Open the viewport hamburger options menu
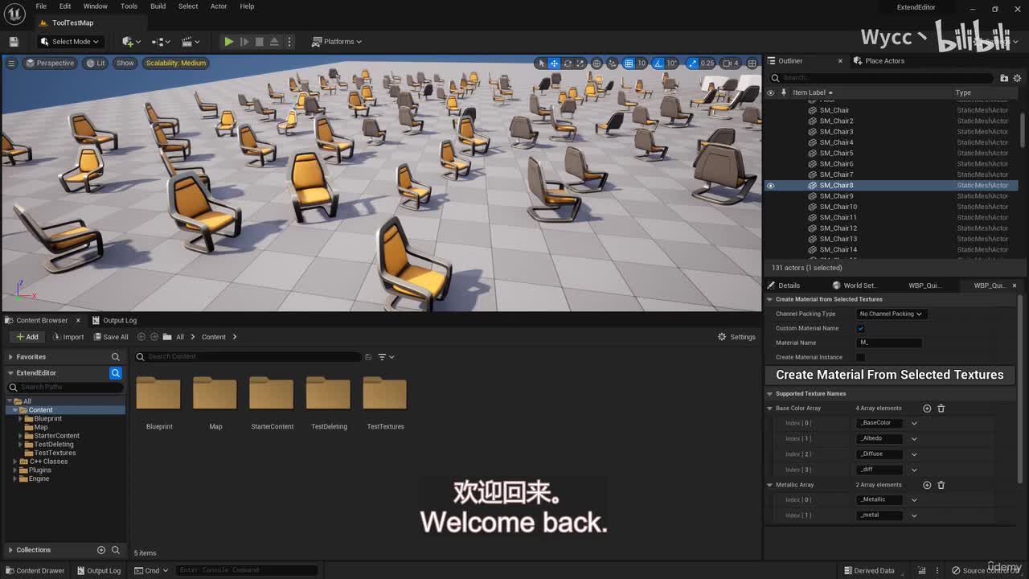Image resolution: width=1029 pixels, height=579 pixels. click(x=11, y=63)
